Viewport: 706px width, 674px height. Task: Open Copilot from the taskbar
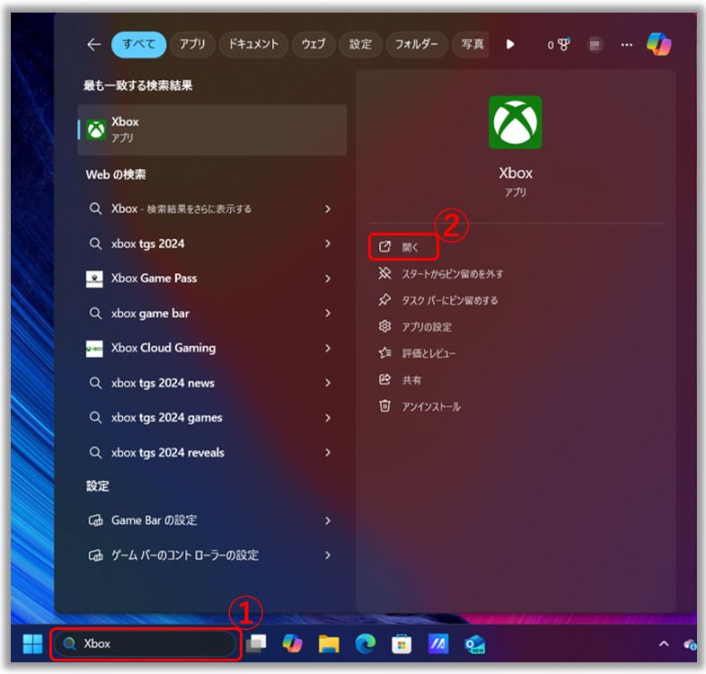click(292, 643)
